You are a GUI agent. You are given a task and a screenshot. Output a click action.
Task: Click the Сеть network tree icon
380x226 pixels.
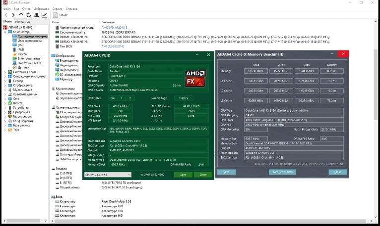pyautogui.click(x=10, y=98)
